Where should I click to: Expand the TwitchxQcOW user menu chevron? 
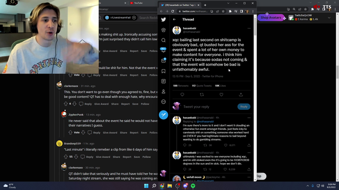point(329,17)
